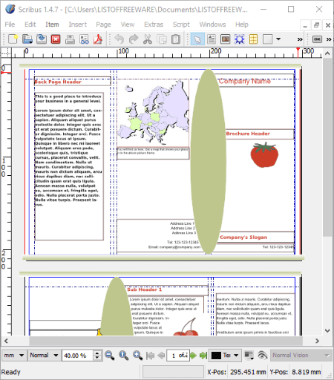Click the vertical scrollbar down arrow
Image resolution: width=334 pixels, height=380 pixels.
pyautogui.click(x=327, y=331)
